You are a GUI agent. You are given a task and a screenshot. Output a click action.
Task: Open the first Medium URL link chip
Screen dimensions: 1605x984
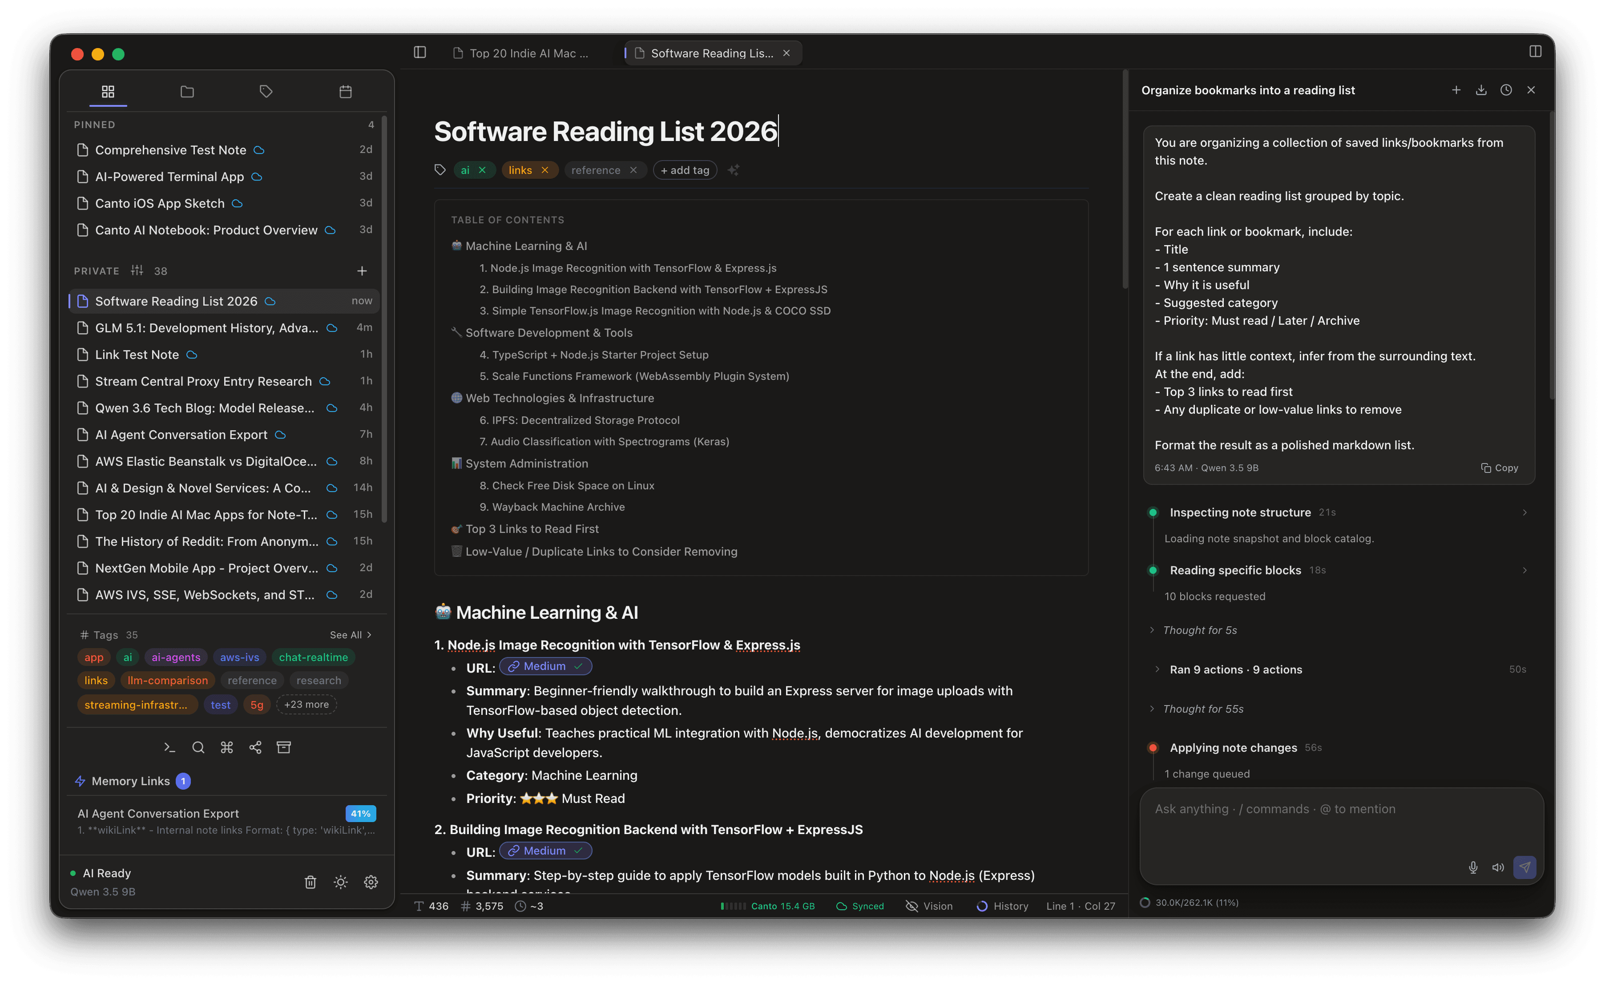pos(545,666)
